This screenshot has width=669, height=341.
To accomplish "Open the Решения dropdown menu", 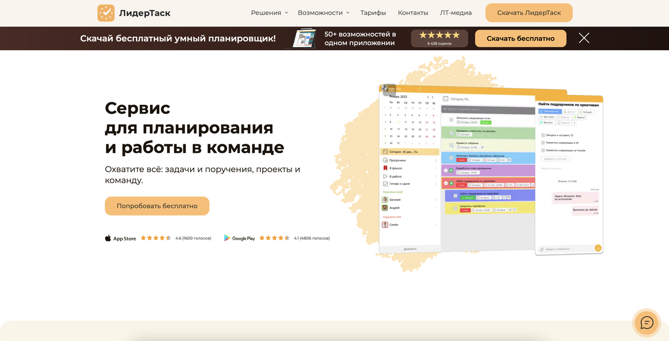I will 269,13.
